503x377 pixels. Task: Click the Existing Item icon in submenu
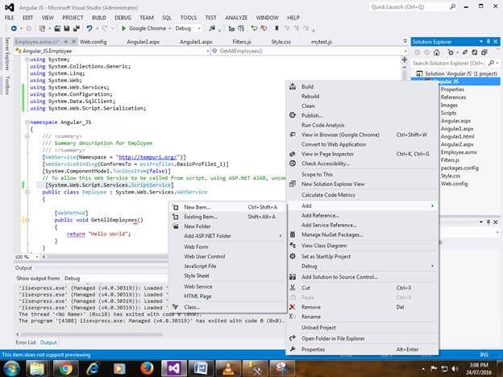[174, 217]
